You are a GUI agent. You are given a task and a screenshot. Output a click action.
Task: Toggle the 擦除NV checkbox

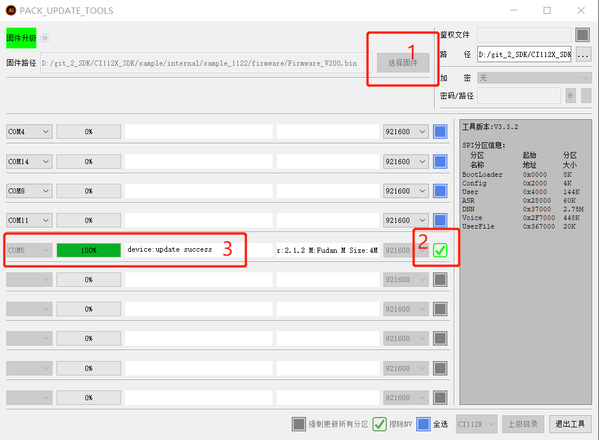point(379,424)
